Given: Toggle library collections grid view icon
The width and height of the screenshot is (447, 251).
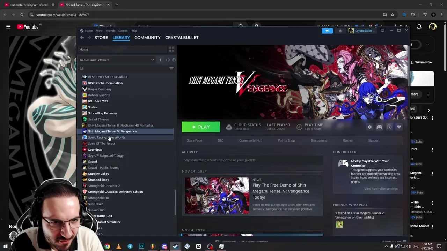Looking at the screenshot, I should click(x=171, y=49).
